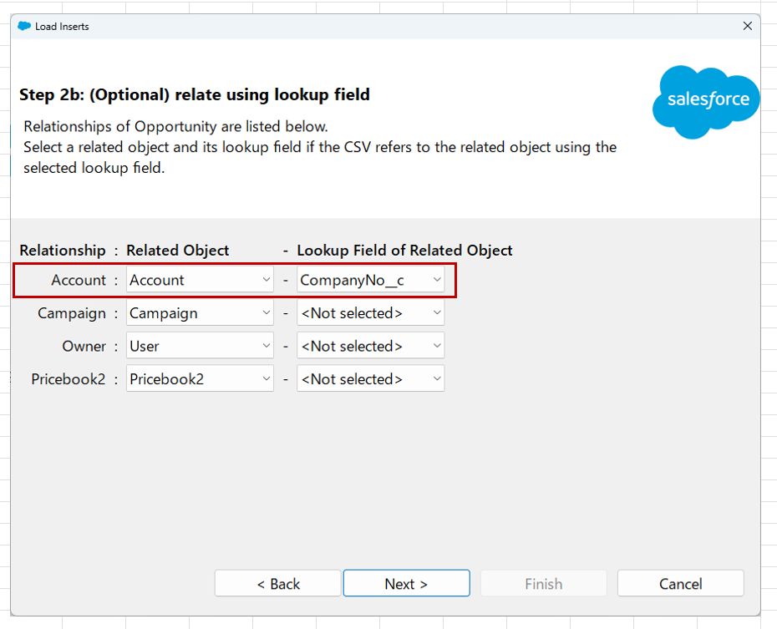Click 'Relationships of Opportunity are listed below' text
This screenshot has height=629, width=777.
coord(176,127)
